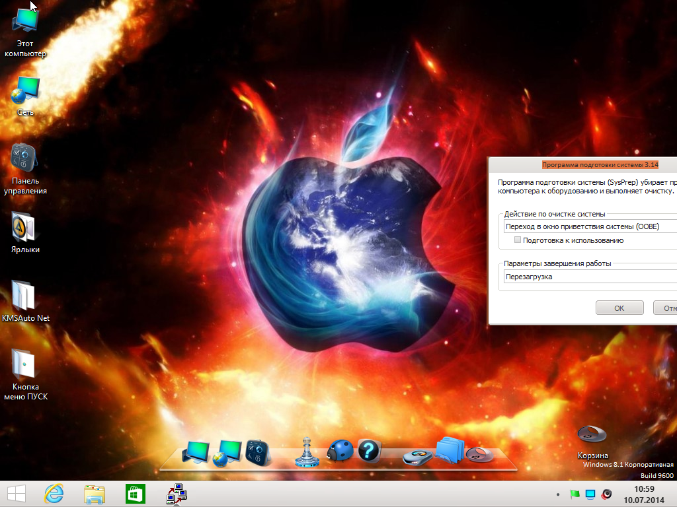Screen dimensions: 677x507
Task: Enable the "Подготовка к использованию" checkbox
Action: [517, 240]
